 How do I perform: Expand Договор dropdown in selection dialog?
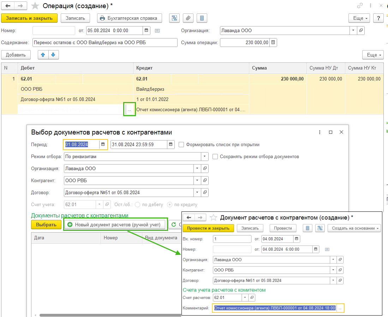click(197, 192)
